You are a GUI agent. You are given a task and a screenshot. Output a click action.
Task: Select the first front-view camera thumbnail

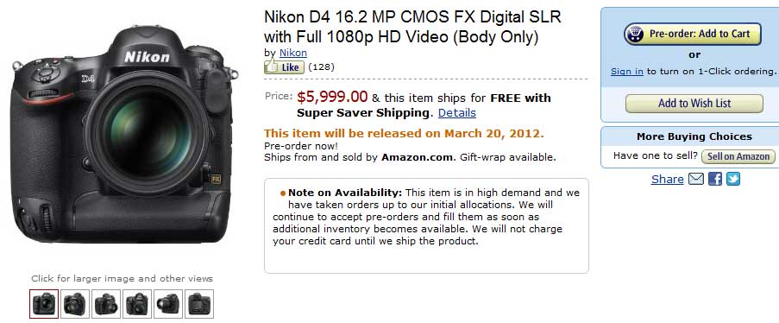44,304
